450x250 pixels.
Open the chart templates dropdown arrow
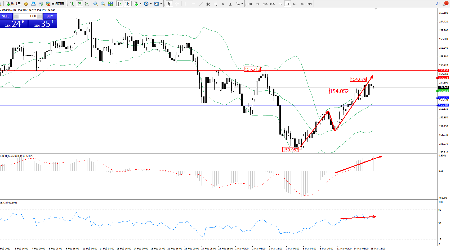coord(161,4)
